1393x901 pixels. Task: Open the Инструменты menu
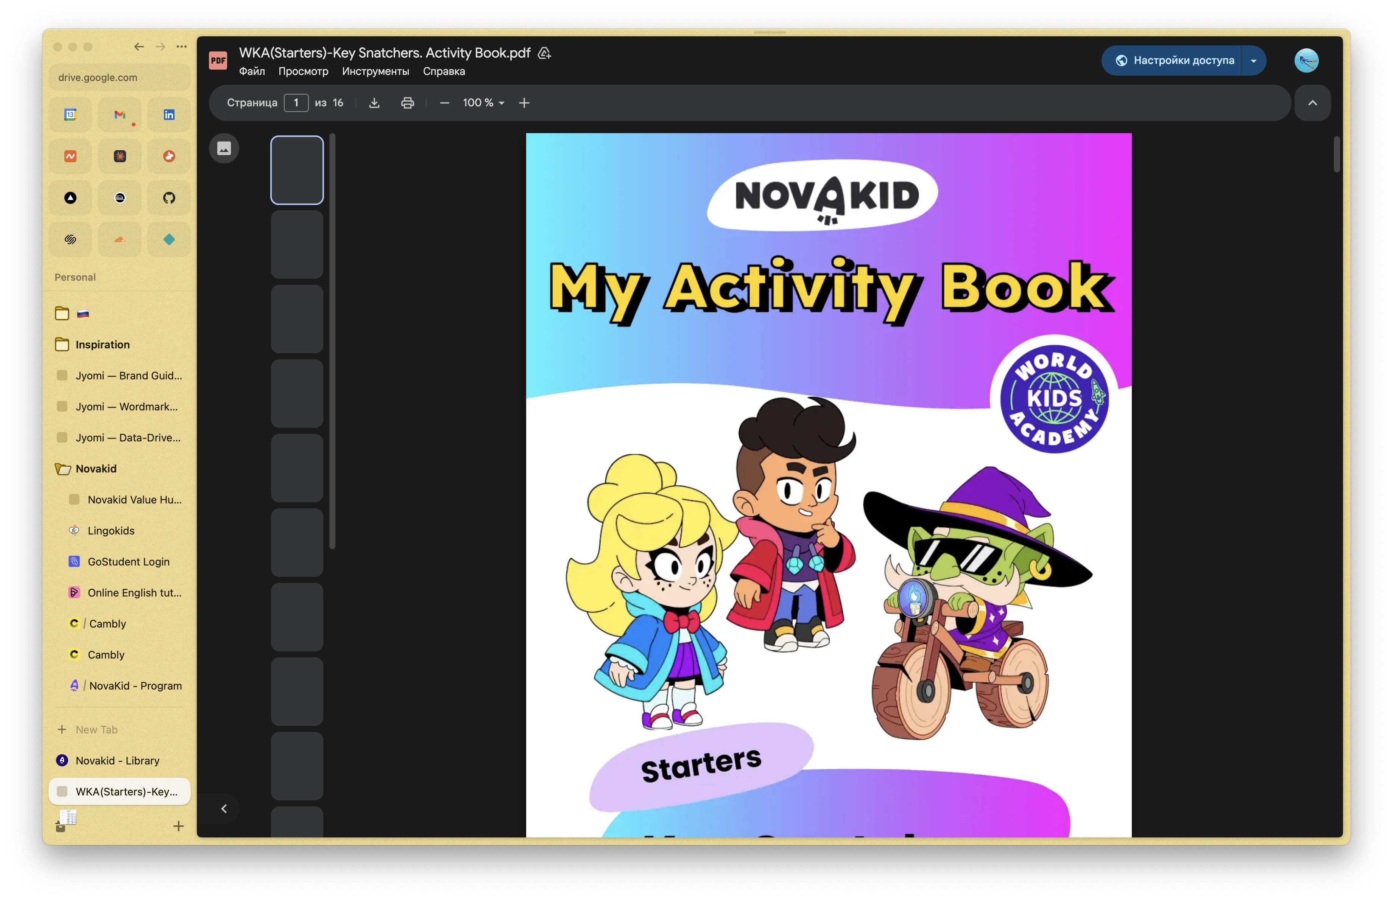375,71
